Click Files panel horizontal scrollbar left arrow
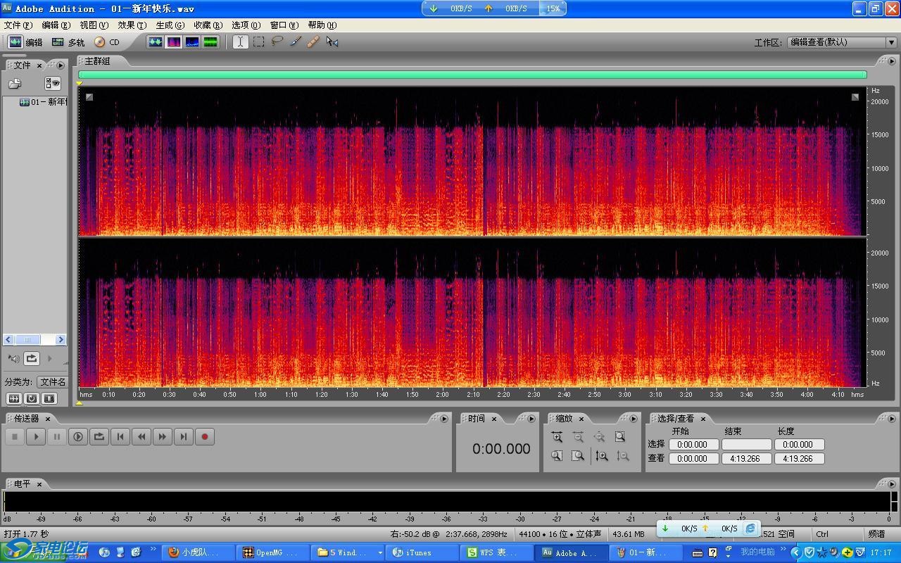 coord(9,339)
